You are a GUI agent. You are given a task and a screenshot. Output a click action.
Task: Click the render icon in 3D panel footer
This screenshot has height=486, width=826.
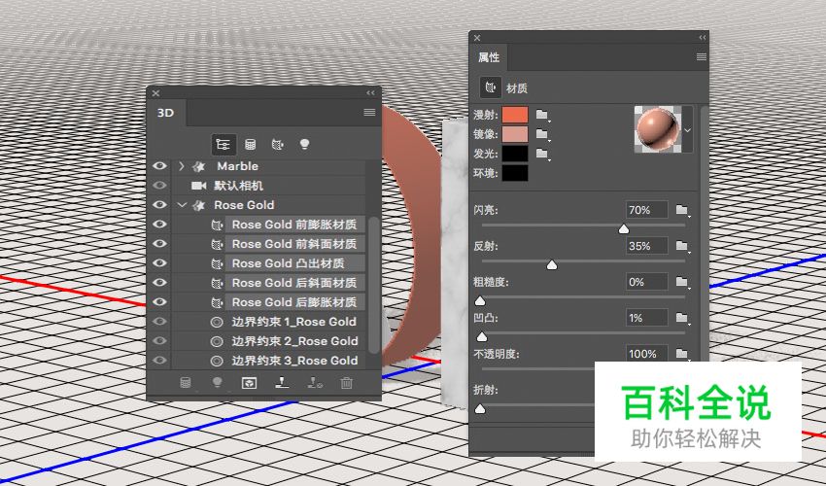point(249,383)
